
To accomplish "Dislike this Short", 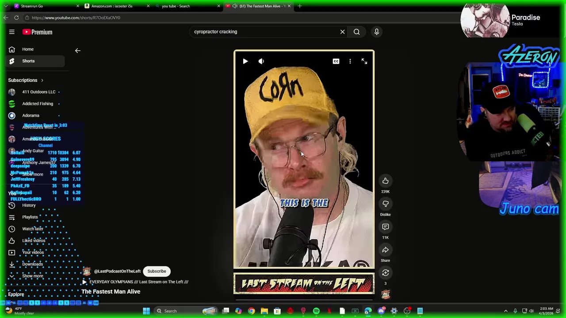I will click(x=386, y=204).
